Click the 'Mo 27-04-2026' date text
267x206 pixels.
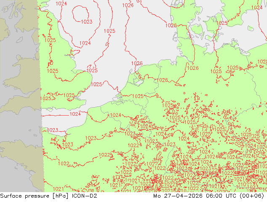(178, 196)
